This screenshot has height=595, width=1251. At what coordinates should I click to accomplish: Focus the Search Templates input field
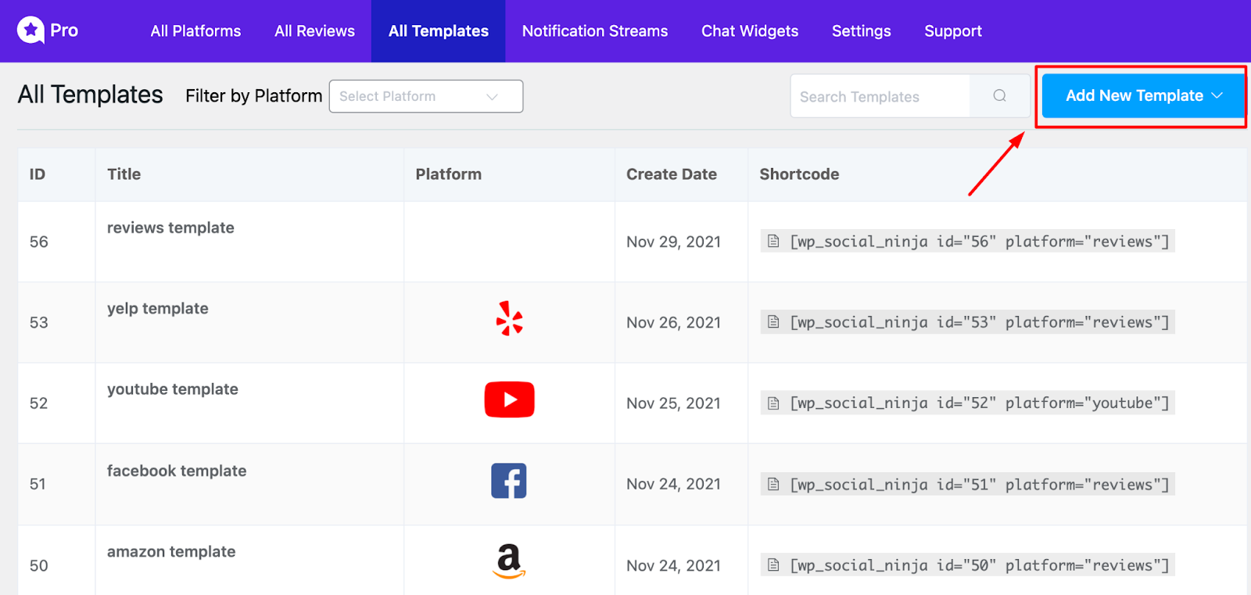pyautogui.click(x=880, y=97)
